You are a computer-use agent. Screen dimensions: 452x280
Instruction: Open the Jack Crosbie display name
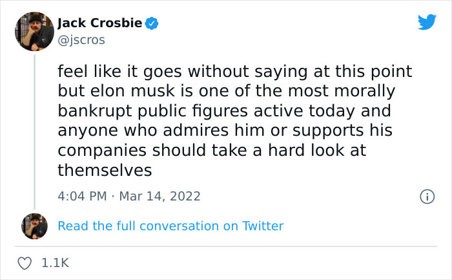tap(100, 24)
